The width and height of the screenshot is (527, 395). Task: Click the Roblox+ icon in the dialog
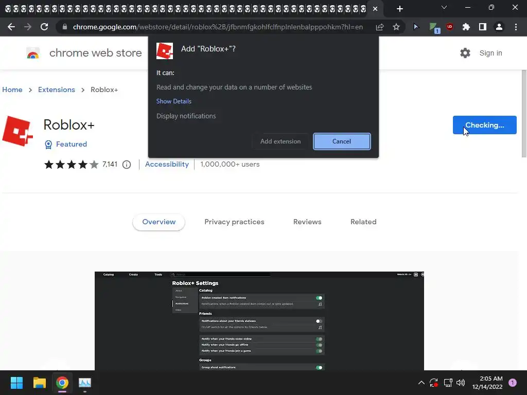point(165,51)
